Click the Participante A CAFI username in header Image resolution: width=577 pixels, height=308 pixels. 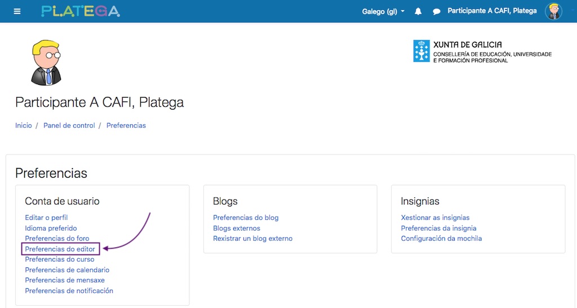tap(492, 11)
